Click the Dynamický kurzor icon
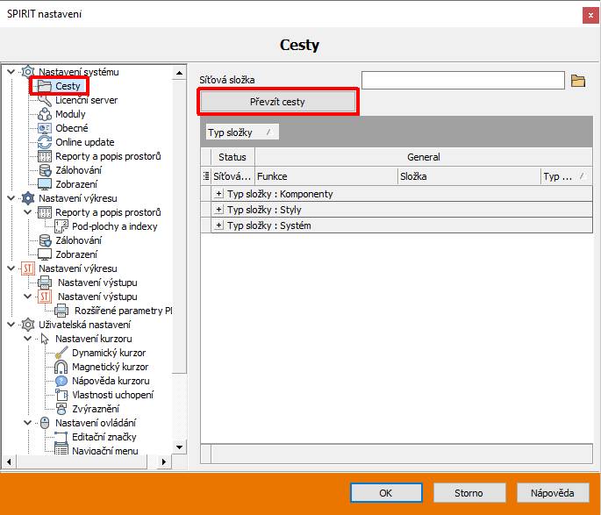Viewport: 601px width, 515px height. tap(61, 353)
